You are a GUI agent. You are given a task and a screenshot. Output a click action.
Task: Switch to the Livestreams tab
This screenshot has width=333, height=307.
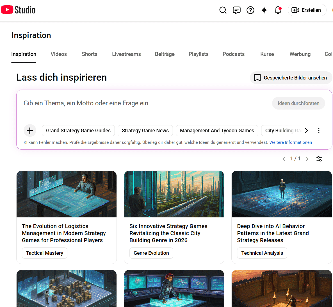coord(126,54)
